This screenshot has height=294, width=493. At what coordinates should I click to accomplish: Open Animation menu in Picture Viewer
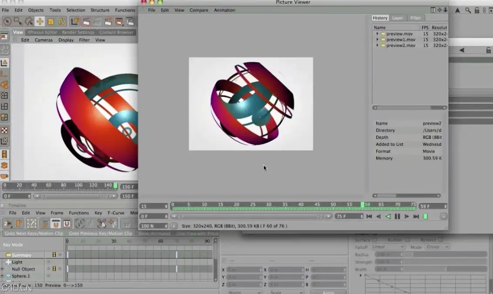(x=224, y=10)
